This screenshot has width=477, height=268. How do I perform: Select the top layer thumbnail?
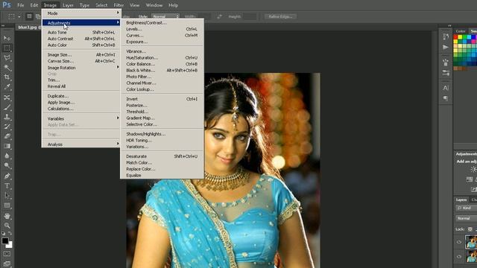click(x=471, y=242)
